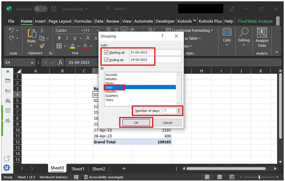
Task: Click Workbook Statistics in status bar
Action: 54,177
